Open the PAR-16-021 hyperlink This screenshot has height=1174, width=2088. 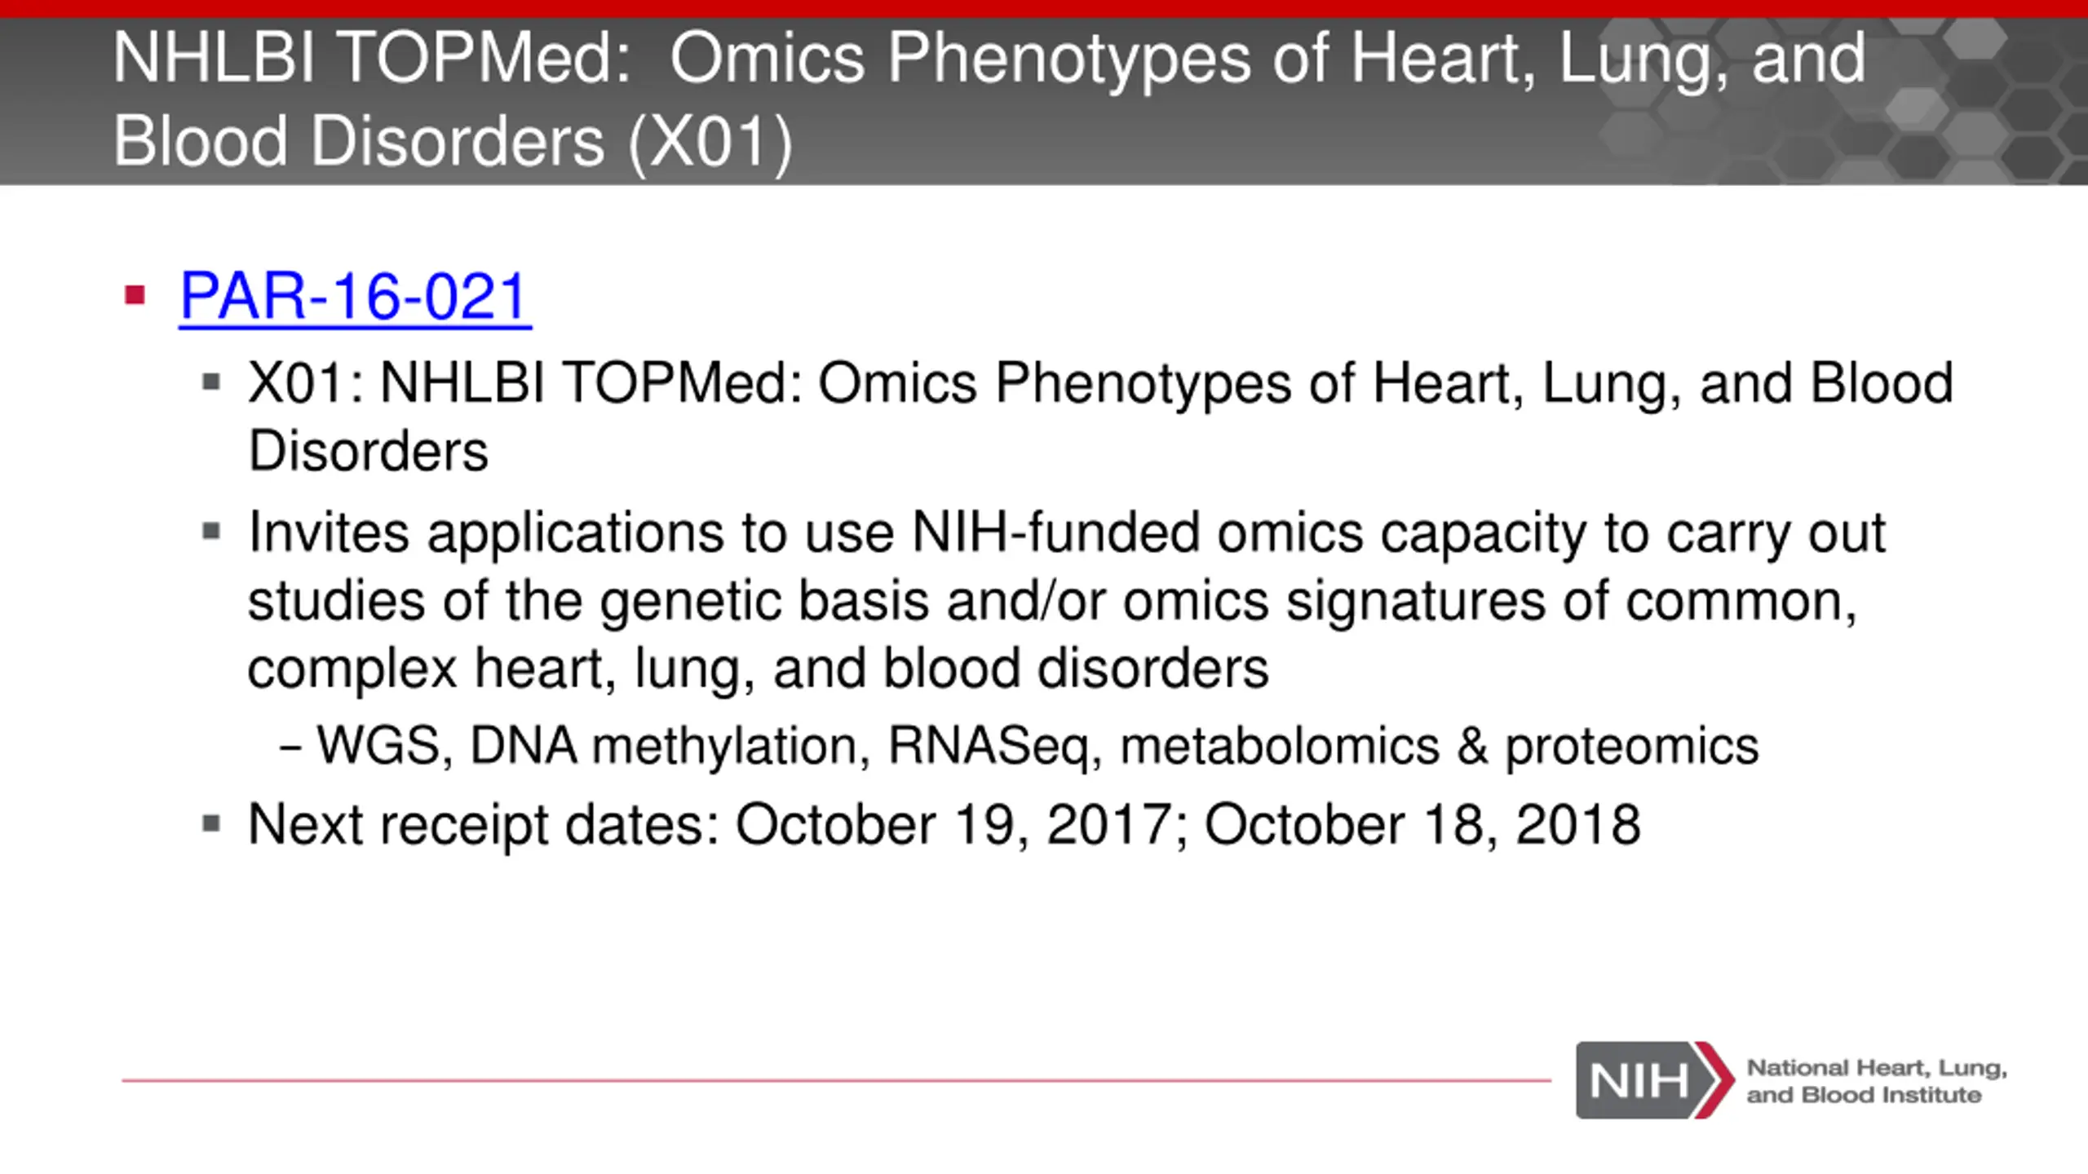[356, 297]
